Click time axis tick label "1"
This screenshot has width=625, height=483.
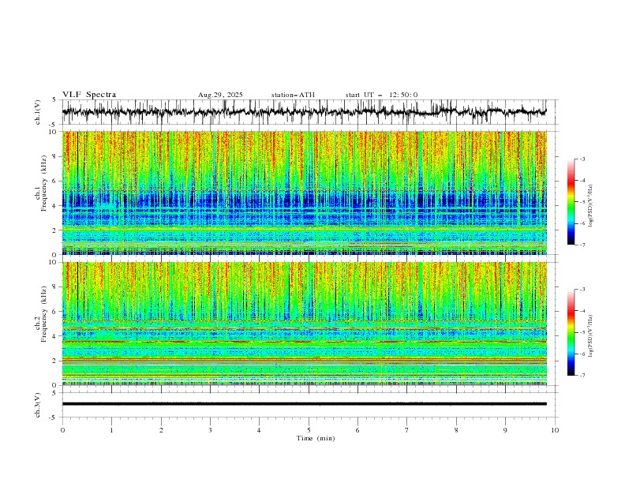click(111, 430)
